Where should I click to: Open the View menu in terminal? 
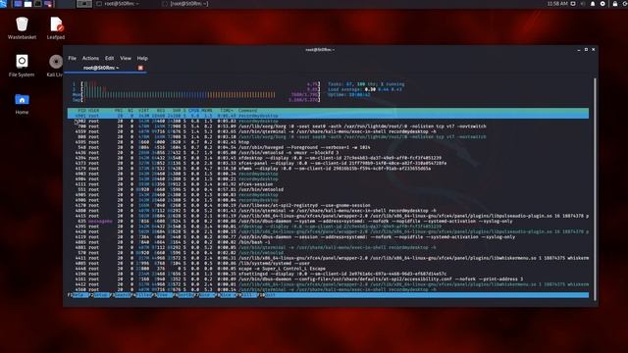pos(126,58)
